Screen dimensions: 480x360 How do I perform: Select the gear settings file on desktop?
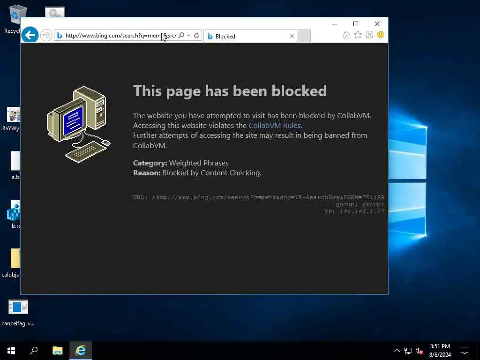click(55, 12)
